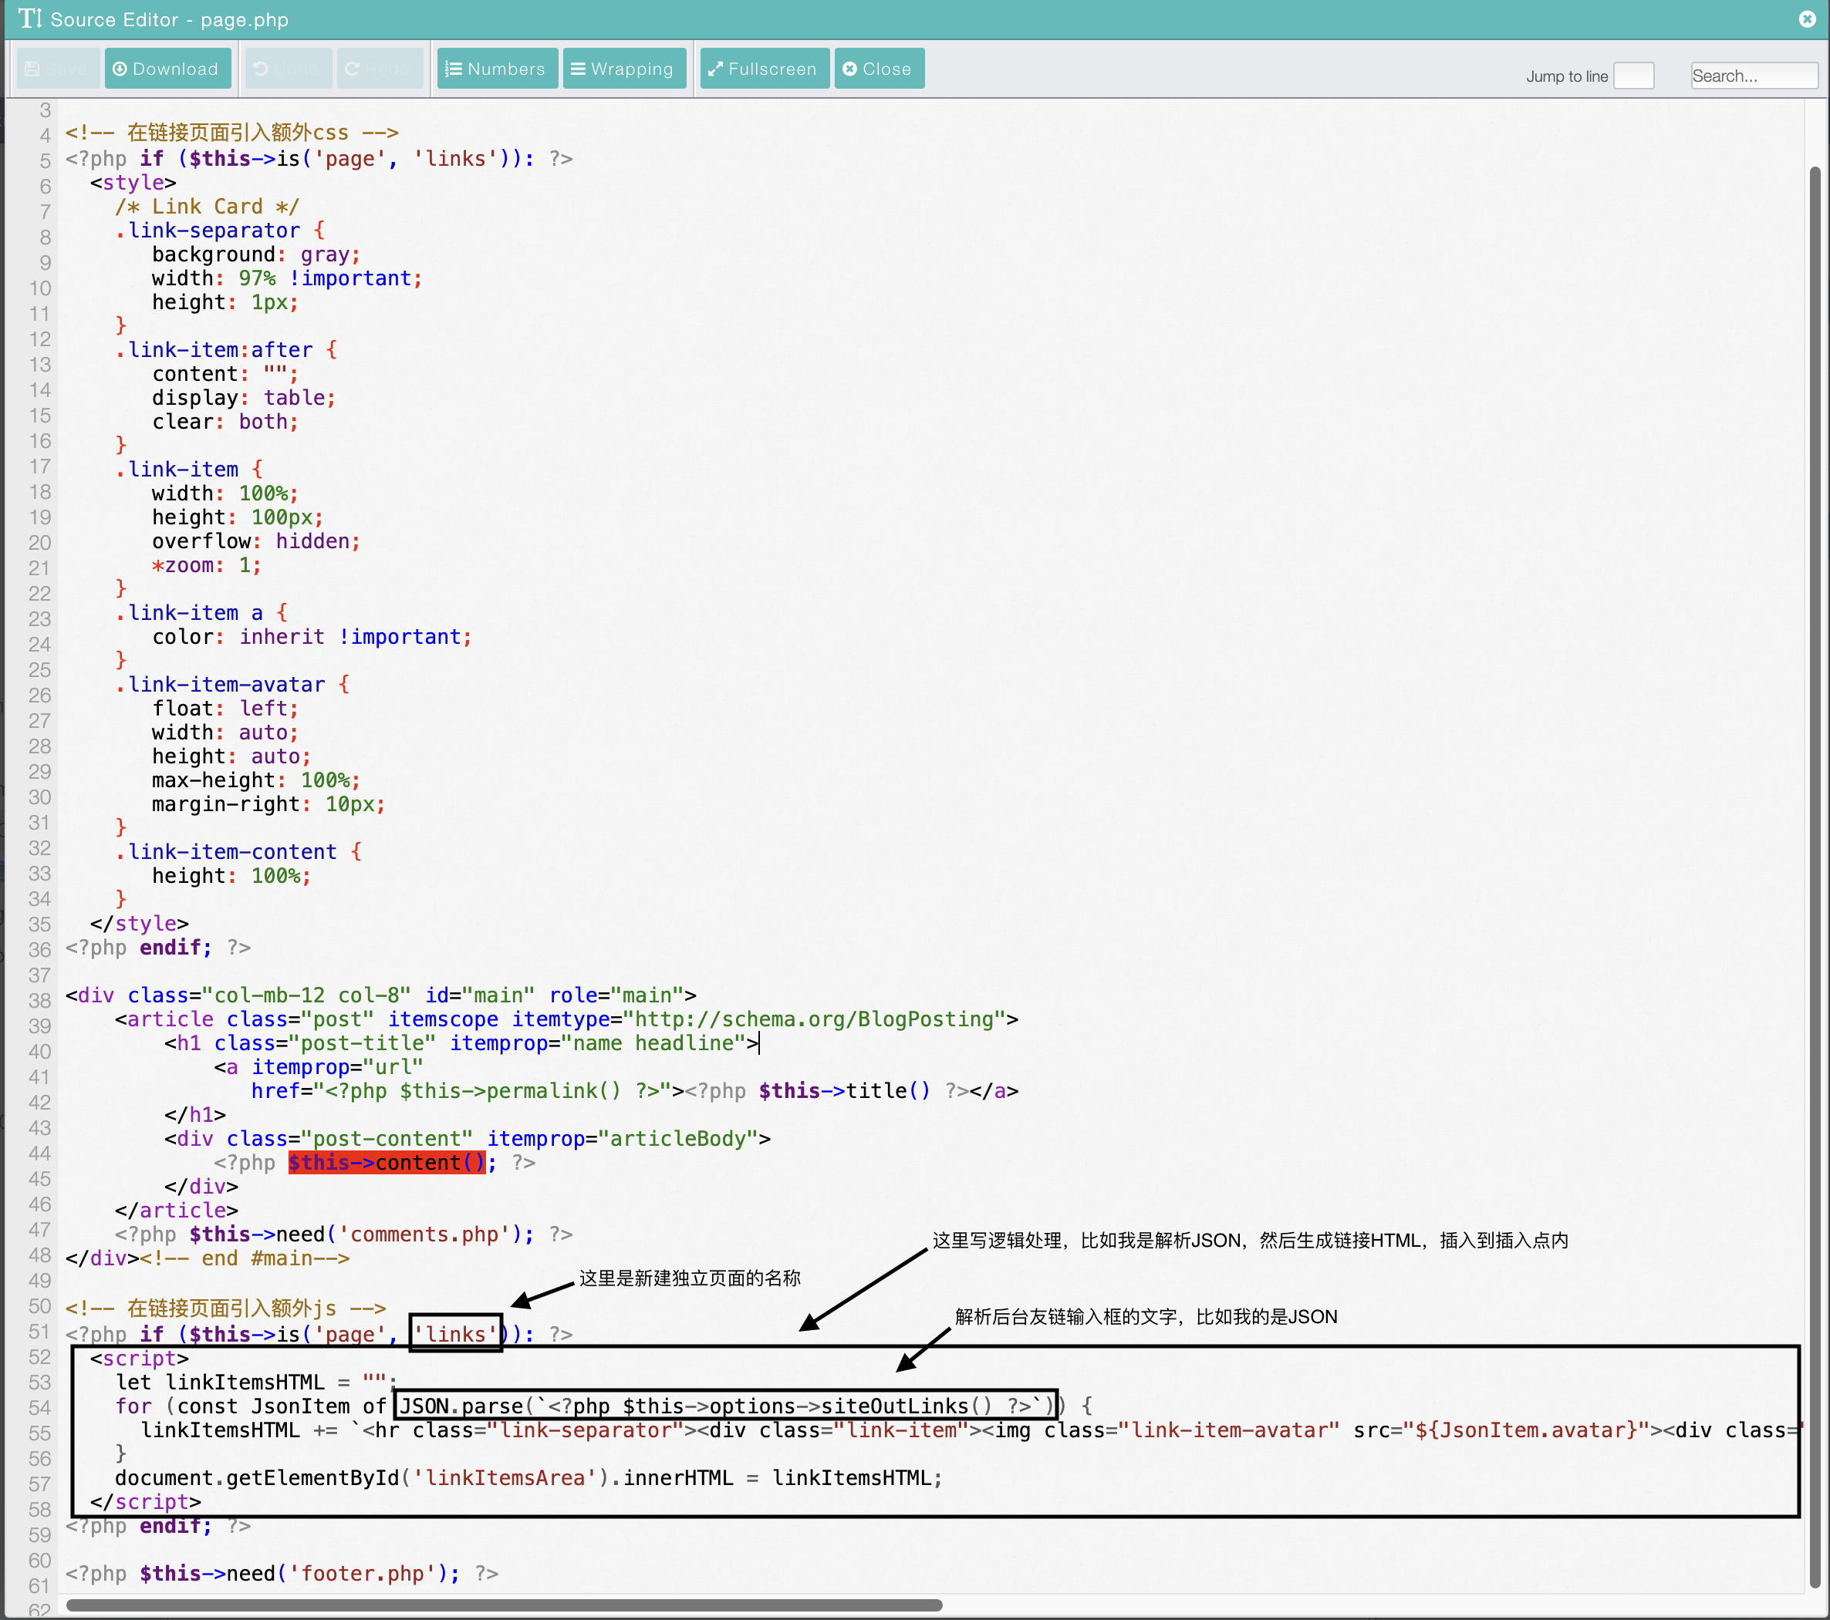
Task: Click the Close toolbar button
Action: point(878,69)
